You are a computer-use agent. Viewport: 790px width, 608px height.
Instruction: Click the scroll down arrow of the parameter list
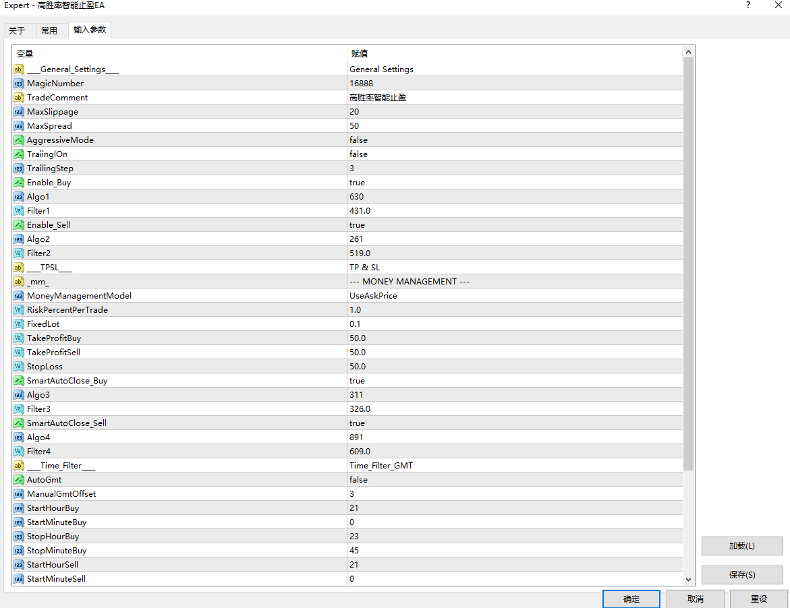(x=688, y=579)
